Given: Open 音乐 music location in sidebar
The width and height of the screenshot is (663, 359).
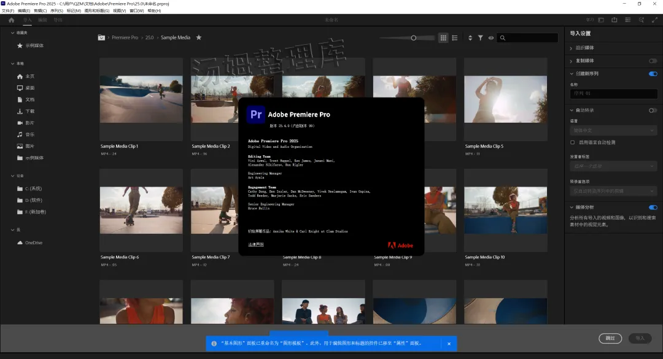Looking at the screenshot, I should [26, 134].
